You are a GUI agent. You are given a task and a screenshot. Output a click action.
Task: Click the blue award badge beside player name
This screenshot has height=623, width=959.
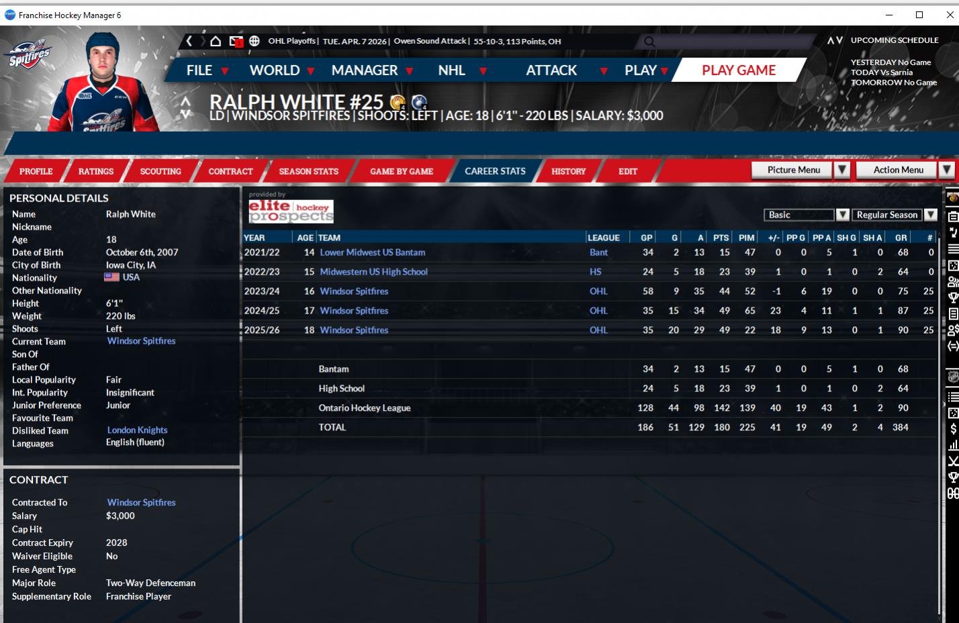click(419, 102)
